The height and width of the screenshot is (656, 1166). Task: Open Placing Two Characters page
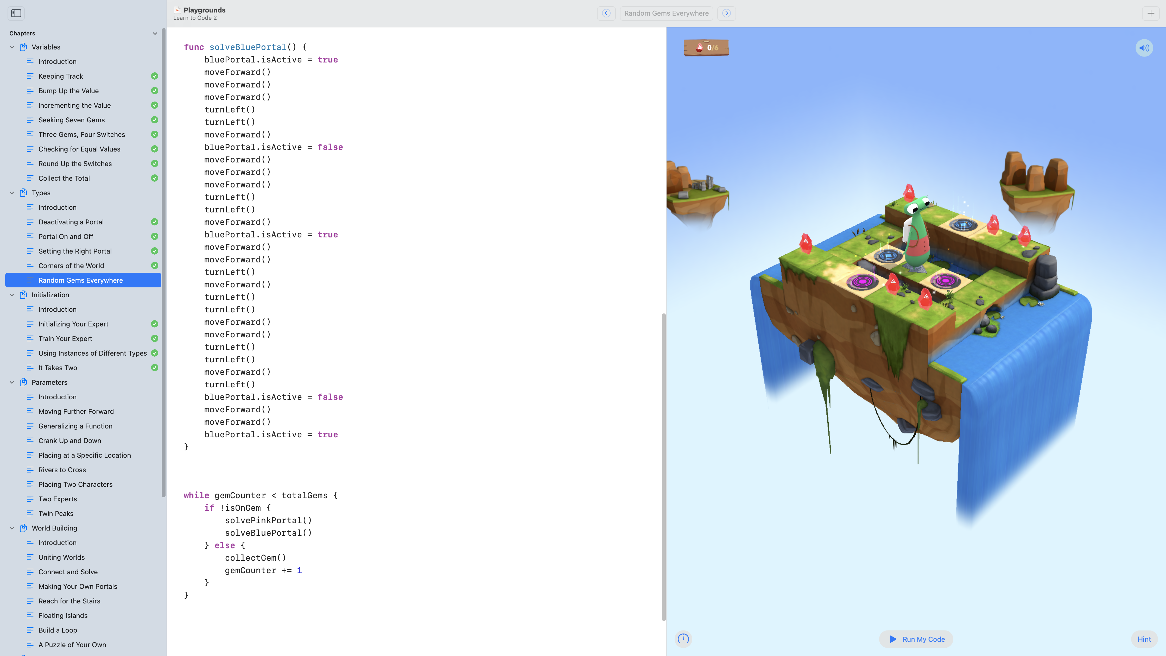point(83,484)
